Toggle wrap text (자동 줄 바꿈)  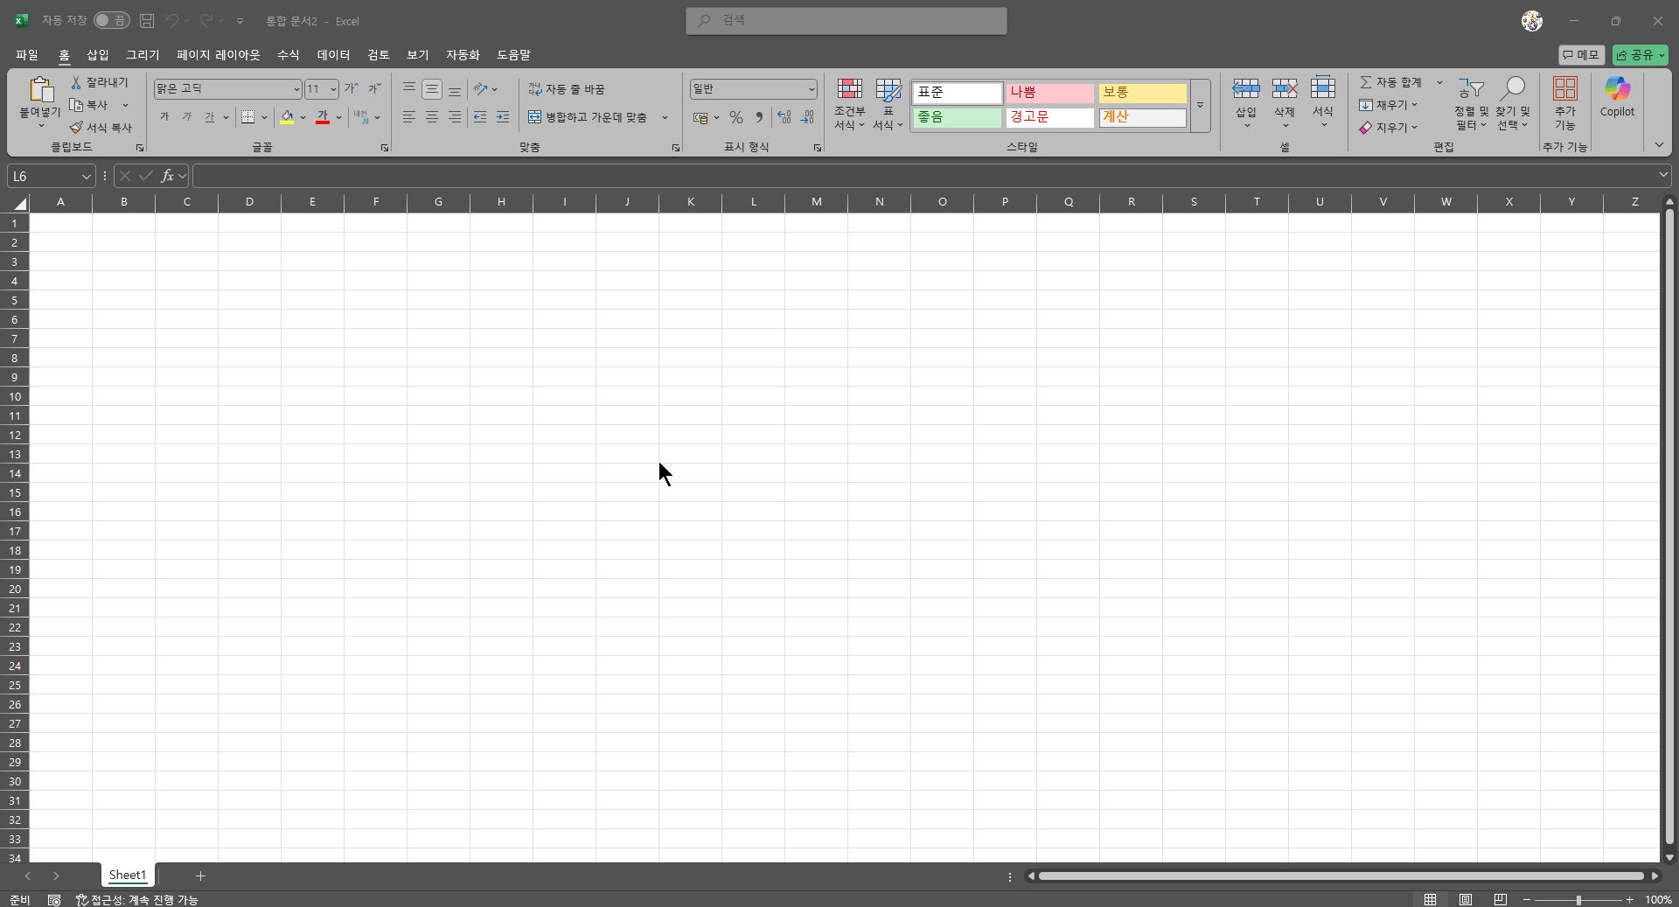pyautogui.click(x=567, y=88)
